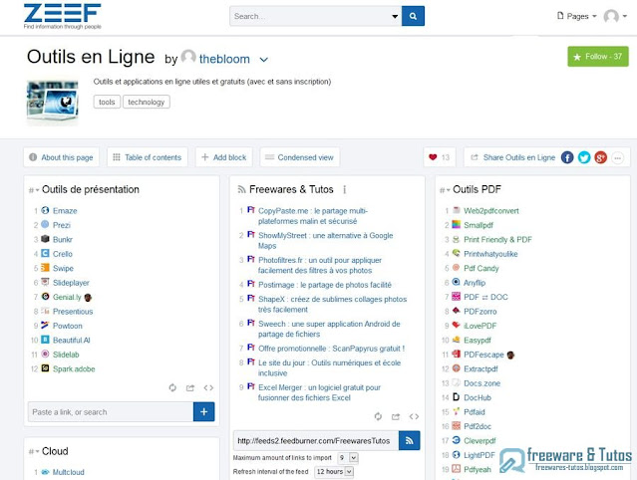Open the Powtoon link

68,326
